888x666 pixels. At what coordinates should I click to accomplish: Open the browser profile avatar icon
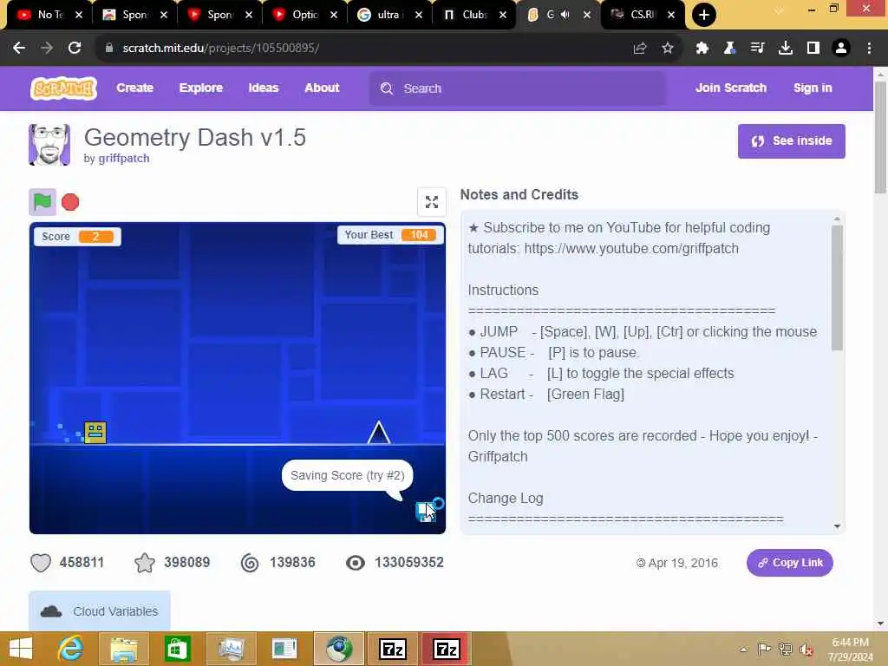click(x=841, y=49)
